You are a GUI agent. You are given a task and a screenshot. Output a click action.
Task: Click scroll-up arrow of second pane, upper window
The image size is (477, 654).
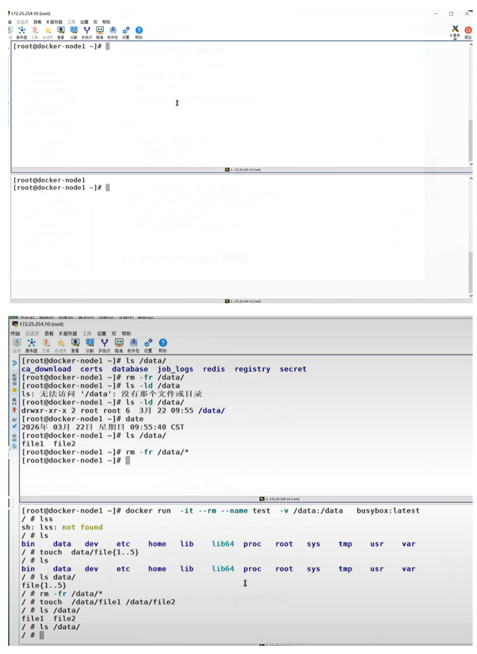pyautogui.click(x=471, y=178)
